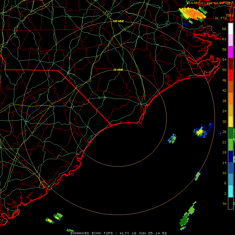Click the "14" scale value
This screenshot has height=235, width=235.
click(224, 163)
